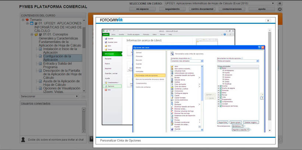Viewport: 302px width, 150px height.
Task: Toggle the Datos tab checkbox
Action: coord(221,93)
